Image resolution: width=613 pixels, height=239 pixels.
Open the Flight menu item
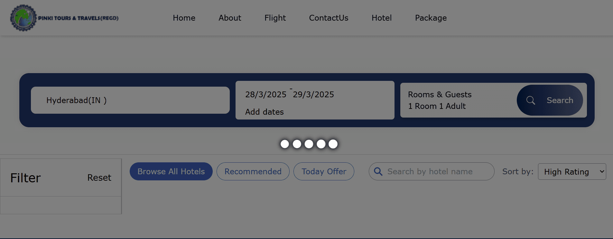coord(275,18)
